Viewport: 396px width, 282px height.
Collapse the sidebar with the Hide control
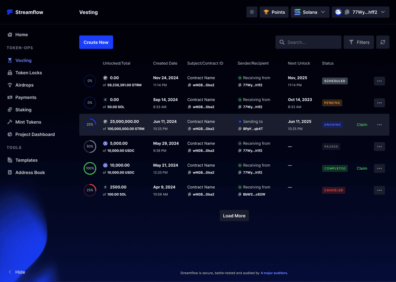coord(17,272)
